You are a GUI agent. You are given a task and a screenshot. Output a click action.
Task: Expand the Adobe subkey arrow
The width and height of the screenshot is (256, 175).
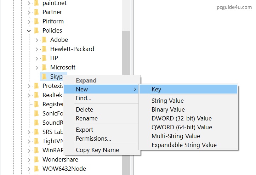click(37, 40)
